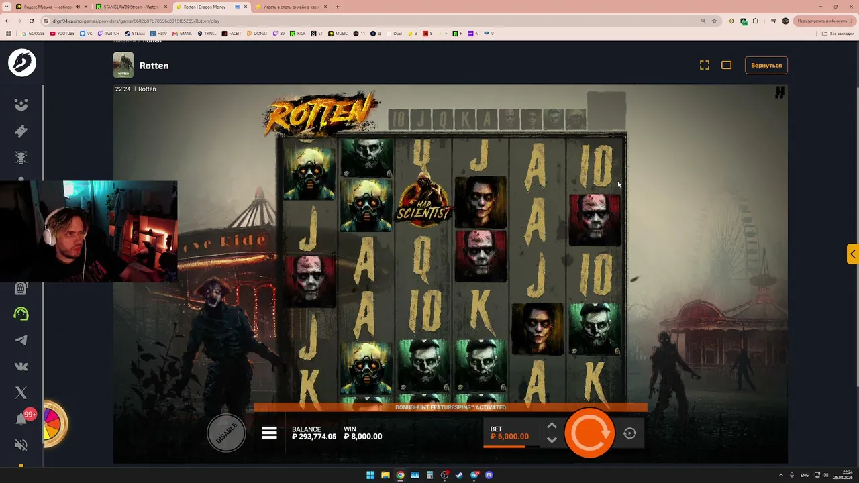Select the Rotten | Dragon Money tab
This screenshot has width=859, height=483.
pyautogui.click(x=211, y=7)
